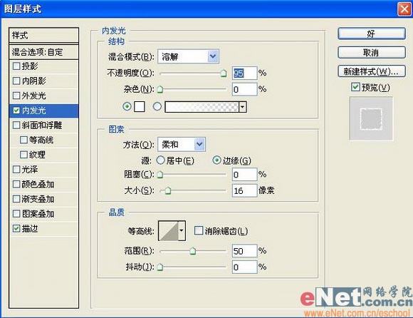
Task: Open the 混合模式 dropdown showing 溶解
Action: tap(188, 56)
